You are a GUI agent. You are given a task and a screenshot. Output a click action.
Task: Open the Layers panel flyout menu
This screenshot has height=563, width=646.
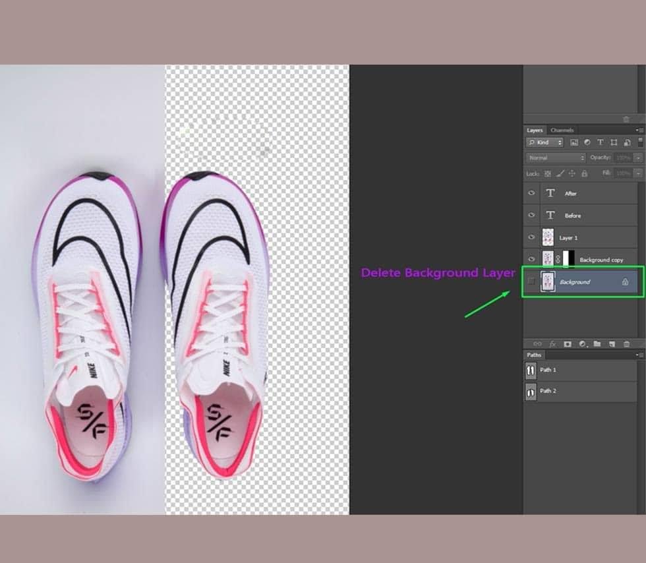[639, 131]
